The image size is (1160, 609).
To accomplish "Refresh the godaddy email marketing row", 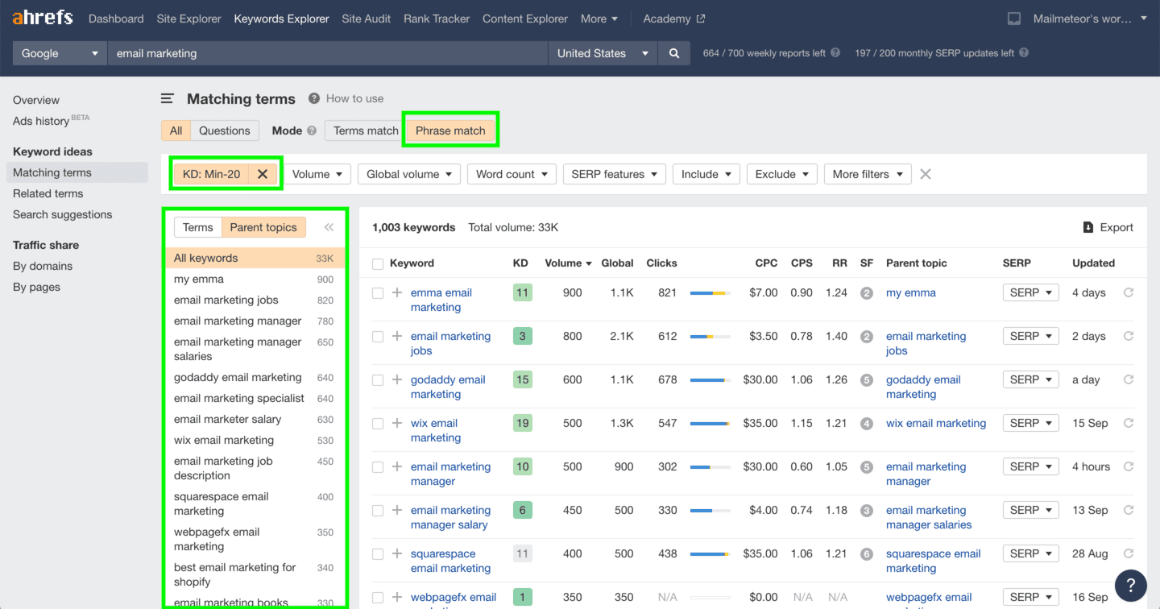I will (x=1129, y=379).
